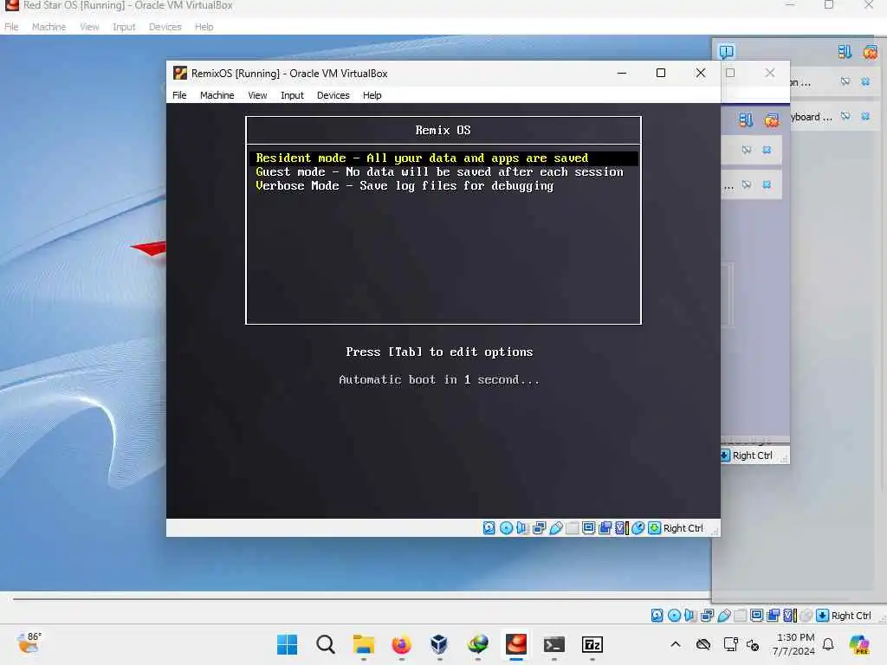Screen dimensions: 887x665
Task: Open Help menu in RemixOS window
Action: click(x=372, y=95)
